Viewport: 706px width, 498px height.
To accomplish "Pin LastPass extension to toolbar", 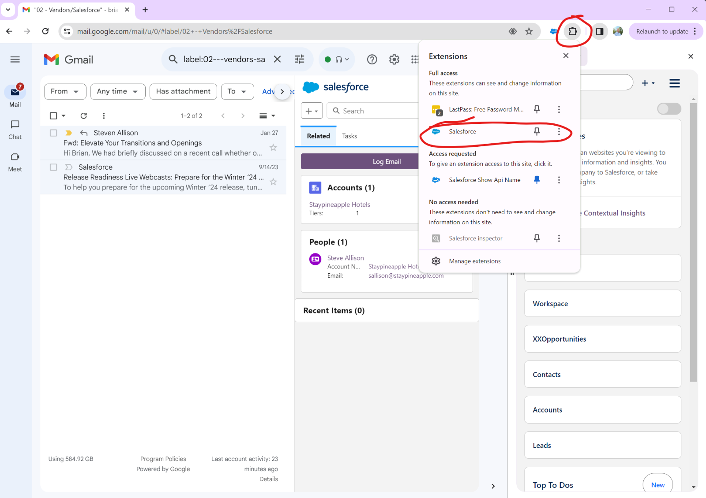I will 537,109.
